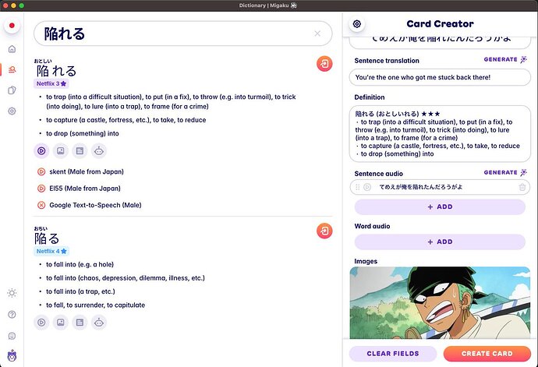The height and width of the screenshot is (367, 538).
Task: Delete the sentence audio clip with trash icon
Action: tap(522, 187)
